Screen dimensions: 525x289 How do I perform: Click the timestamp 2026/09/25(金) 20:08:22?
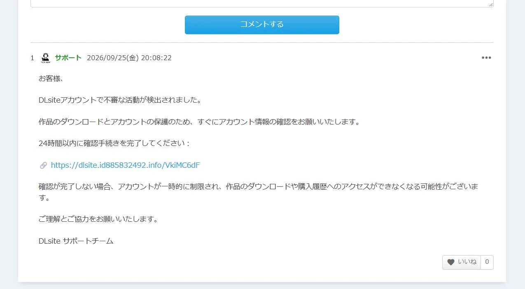[129, 58]
